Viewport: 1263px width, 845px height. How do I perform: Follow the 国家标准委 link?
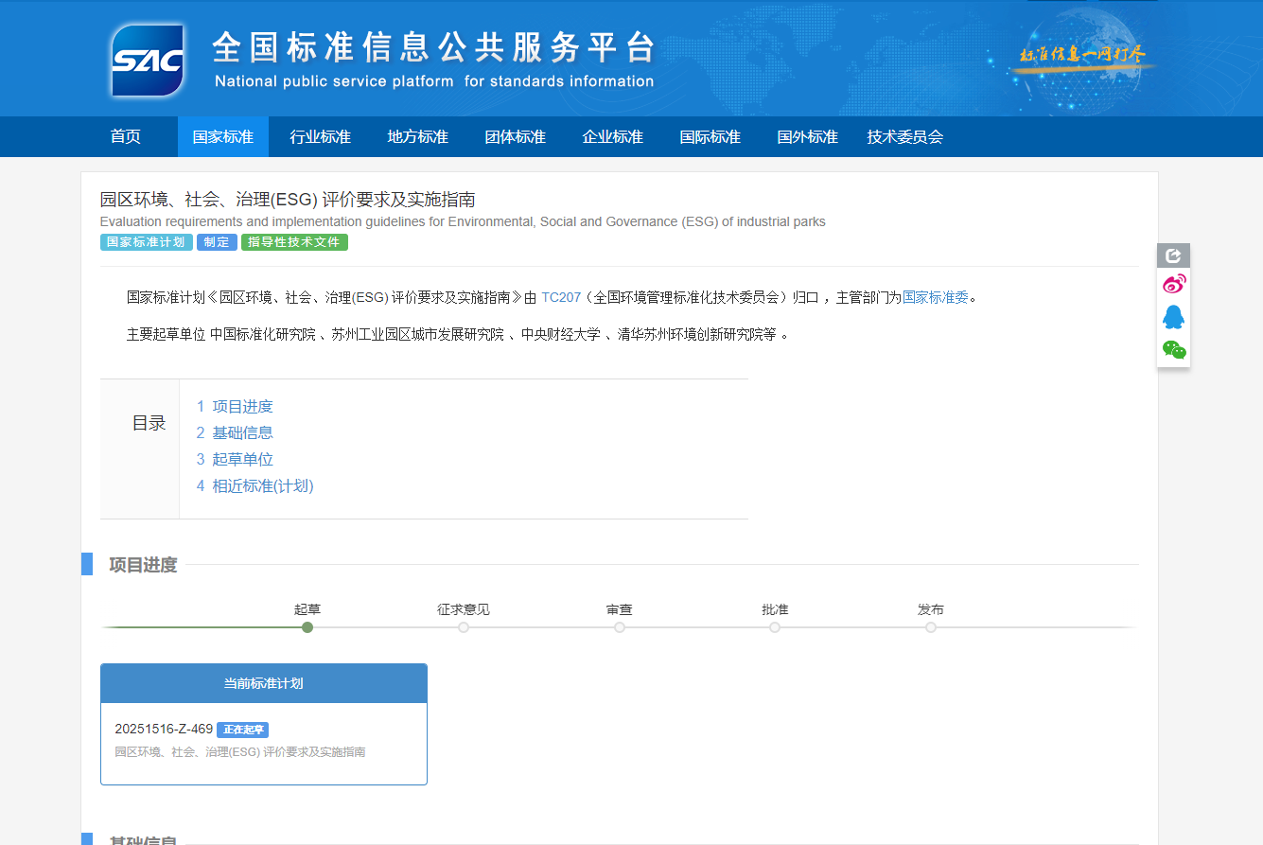[x=936, y=297]
